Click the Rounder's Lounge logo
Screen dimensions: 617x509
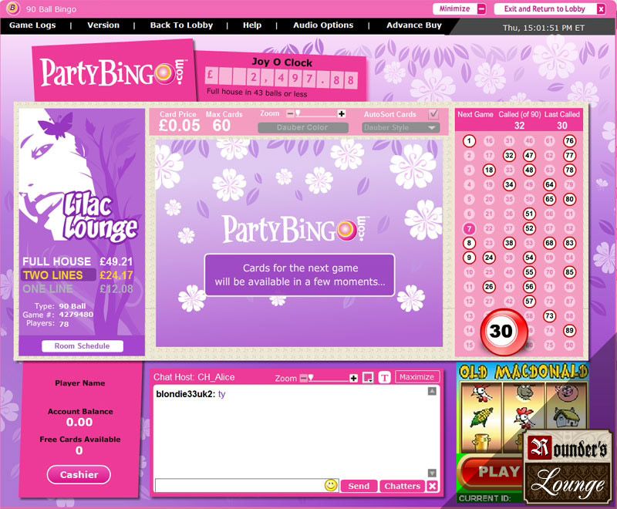568,467
